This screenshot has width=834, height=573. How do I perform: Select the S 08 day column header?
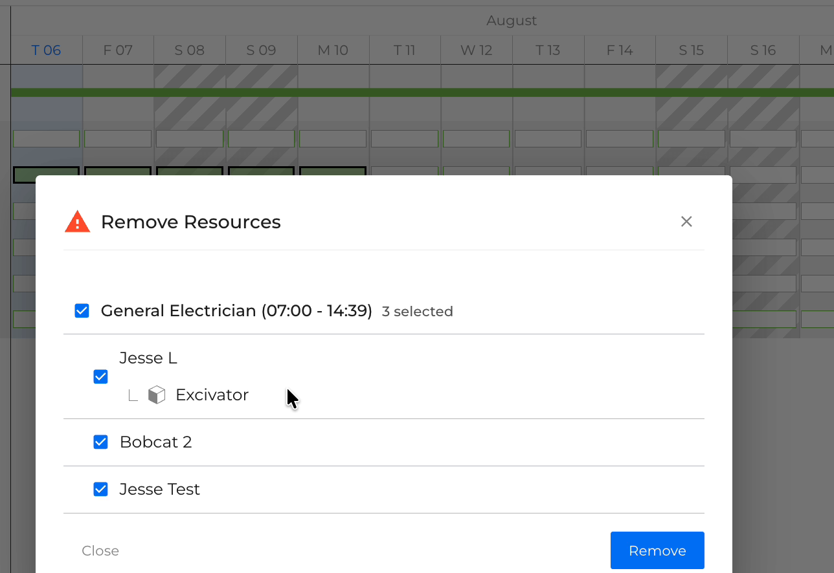point(190,50)
